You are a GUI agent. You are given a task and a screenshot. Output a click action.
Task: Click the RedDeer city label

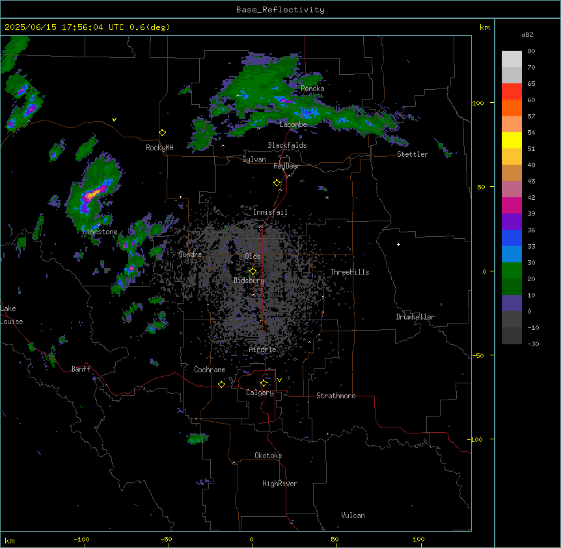point(286,166)
